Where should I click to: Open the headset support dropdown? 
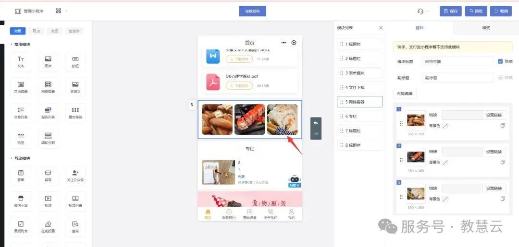pos(423,11)
